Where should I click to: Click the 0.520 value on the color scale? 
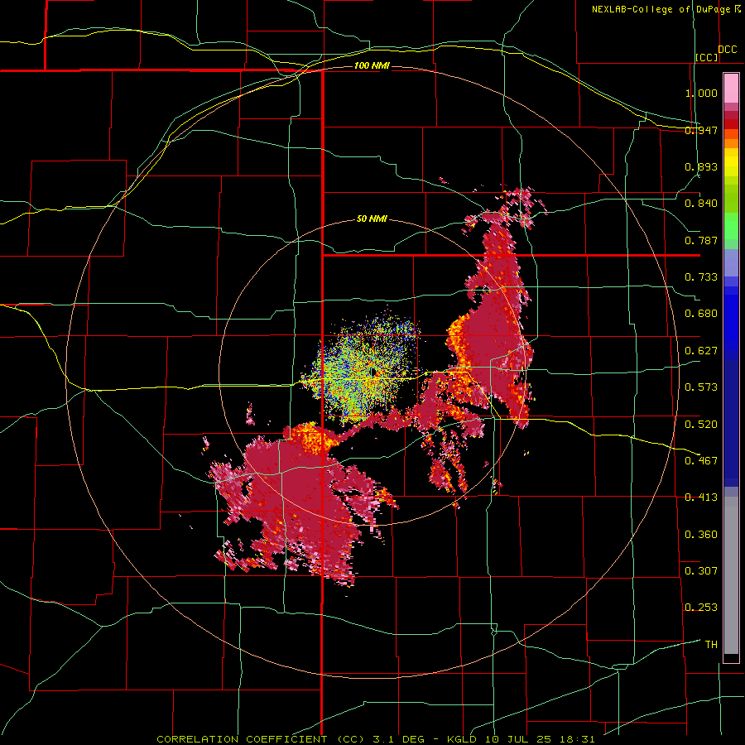pos(701,424)
